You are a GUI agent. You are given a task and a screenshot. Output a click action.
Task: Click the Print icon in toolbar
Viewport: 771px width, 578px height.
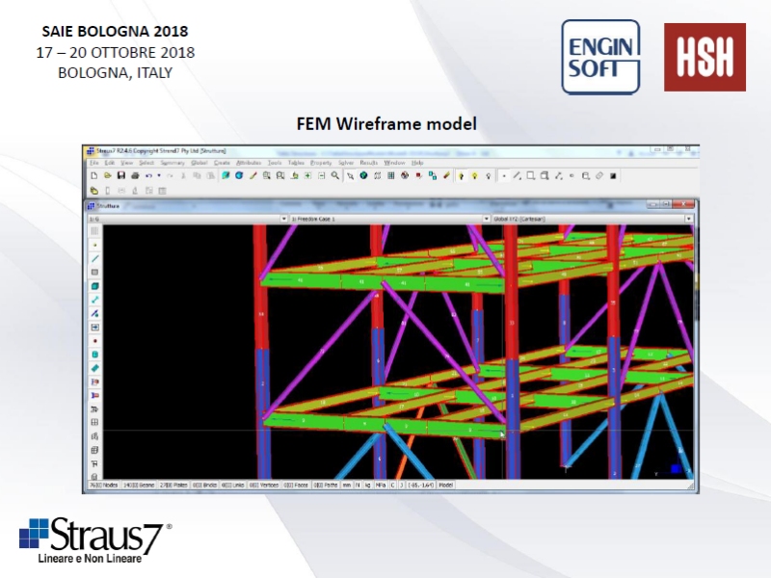pos(135,176)
